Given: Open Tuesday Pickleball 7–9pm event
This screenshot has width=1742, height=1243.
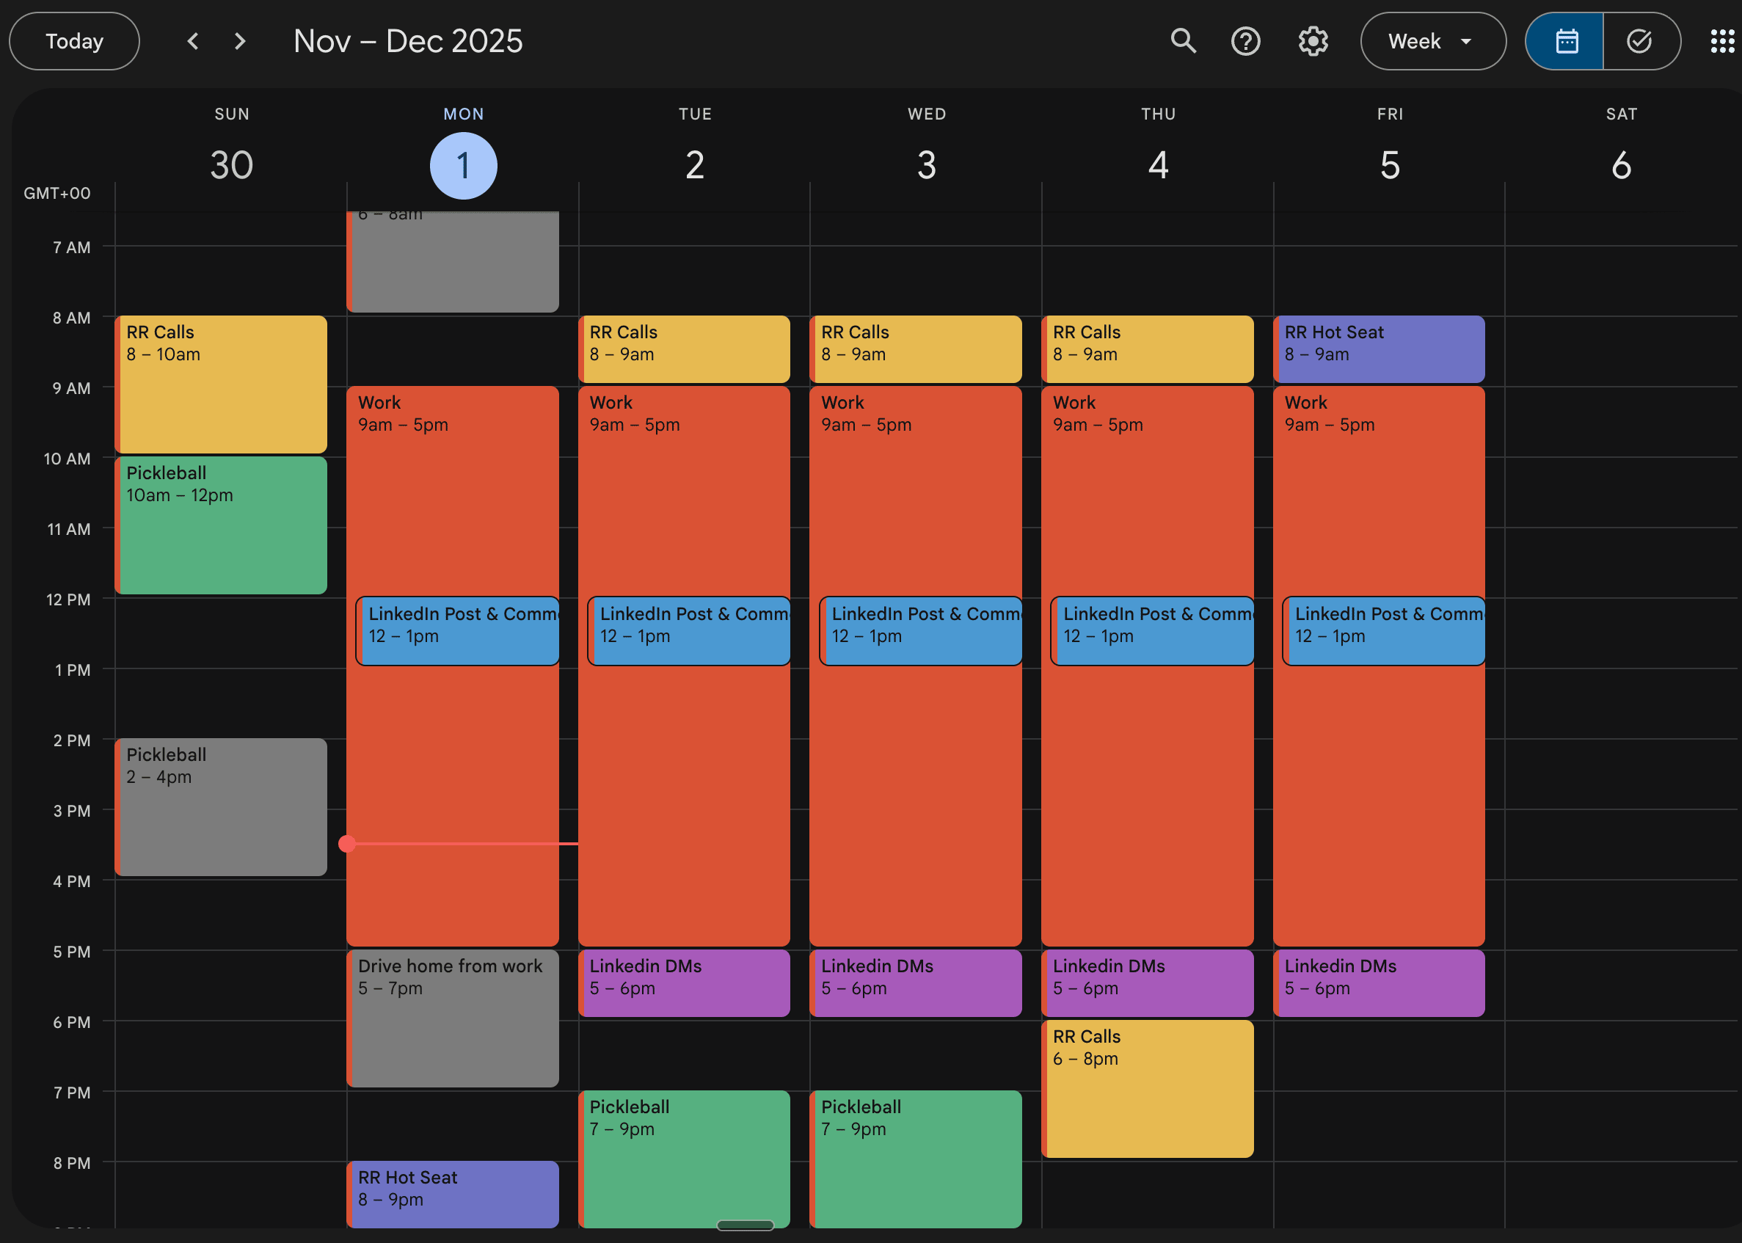Looking at the screenshot, I should [684, 1156].
